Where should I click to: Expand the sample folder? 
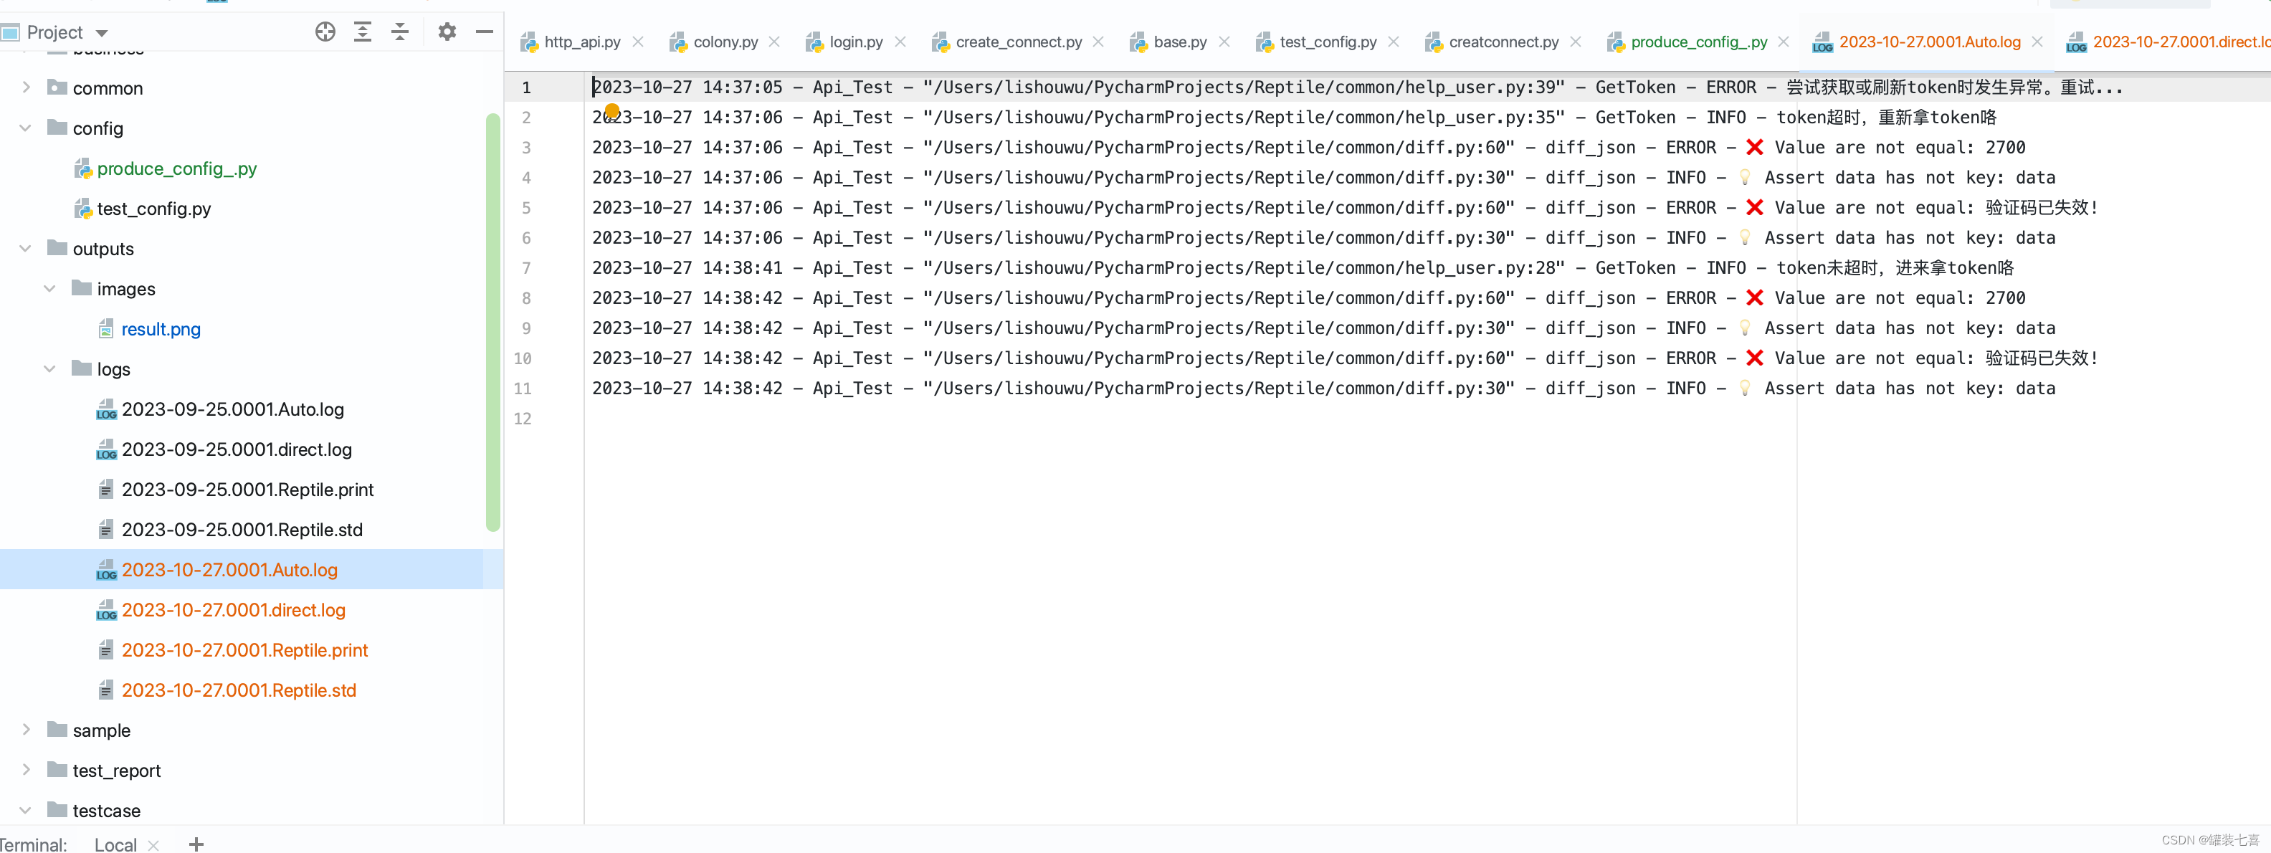pos(26,730)
